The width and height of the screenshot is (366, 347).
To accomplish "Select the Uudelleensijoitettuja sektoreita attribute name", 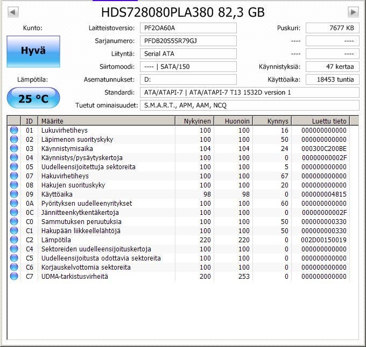I will (x=88, y=167).
